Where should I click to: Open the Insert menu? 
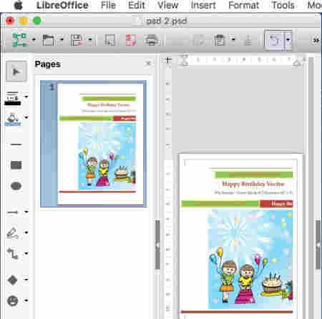pos(203,5)
